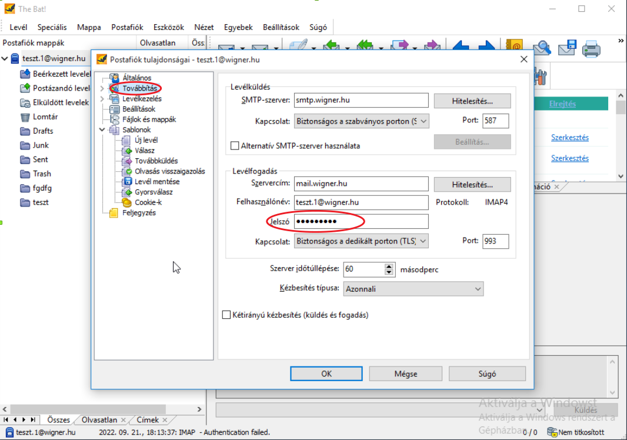Image resolution: width=627 pixels, height=440 pixels.
Task: Close the Címek tab
Action: click(165, 420)
